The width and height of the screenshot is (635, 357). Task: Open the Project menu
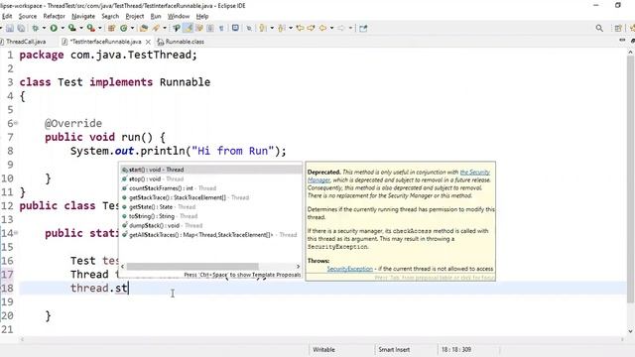click(x=135, y=16)
